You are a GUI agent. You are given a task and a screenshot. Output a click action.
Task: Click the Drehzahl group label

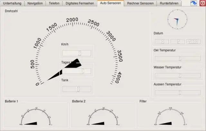11,11
